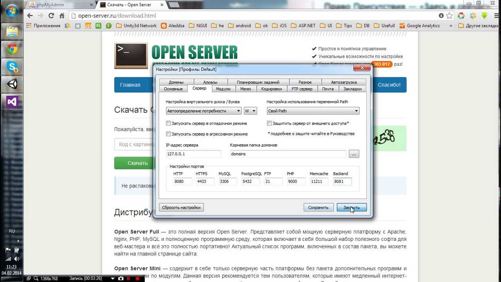This screenshot has width=501, height=282.
Task: Open the Unity3d Network bookmarks folder
Action: (136, 25)
